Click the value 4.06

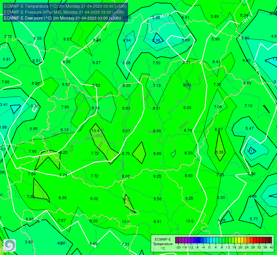pos(253,196)
